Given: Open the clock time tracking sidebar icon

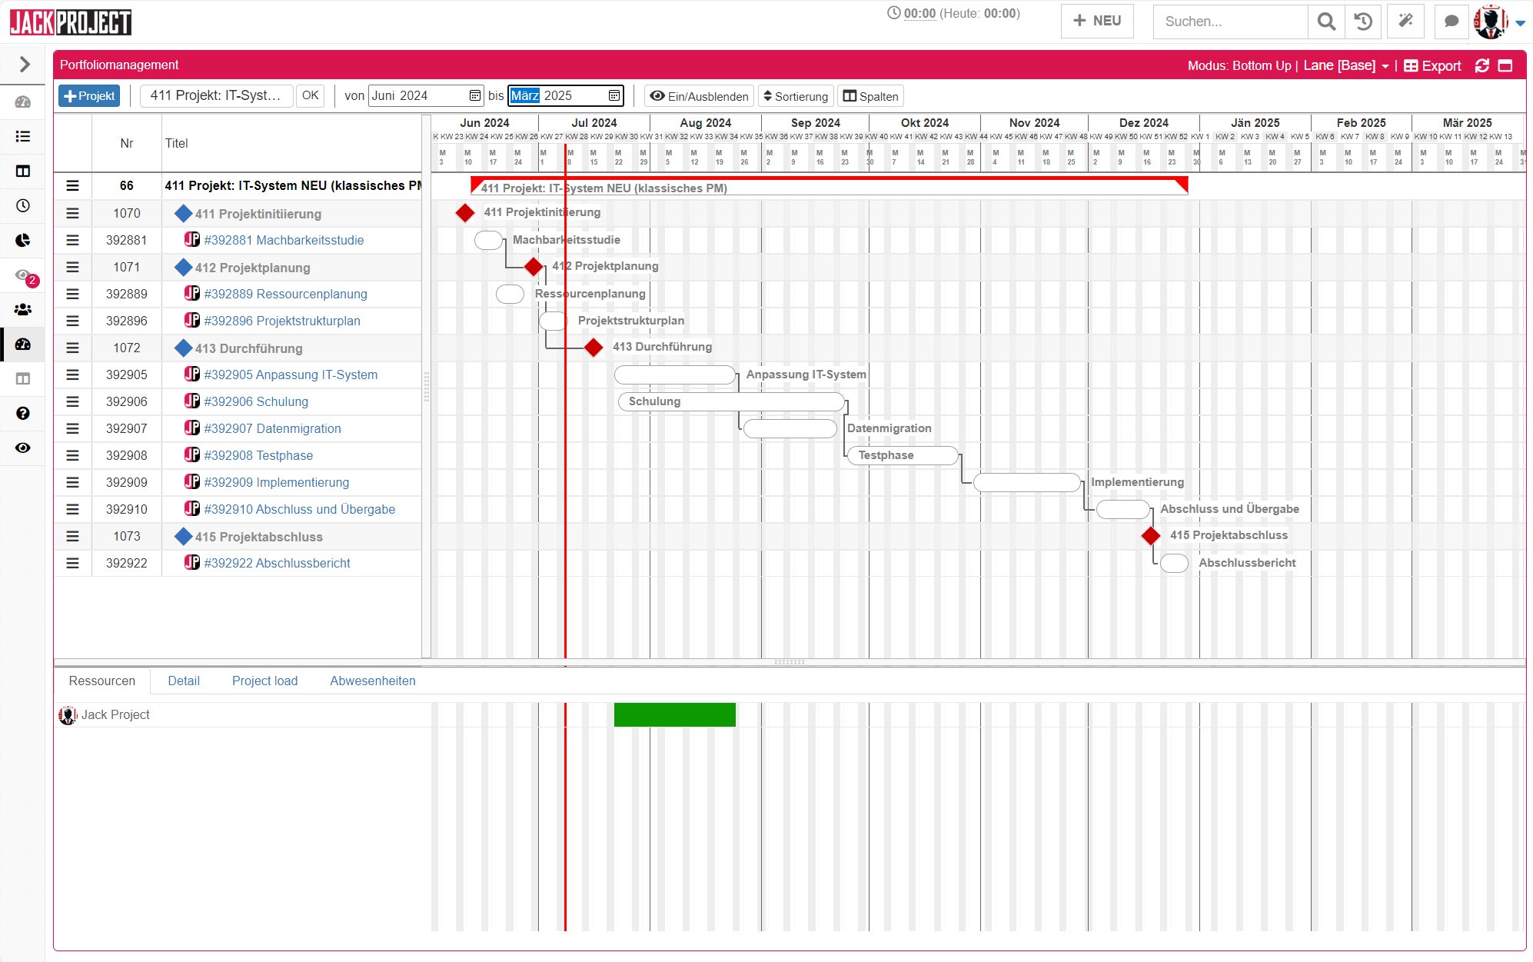Looking at the screenshot, I should tap(23, 205).
